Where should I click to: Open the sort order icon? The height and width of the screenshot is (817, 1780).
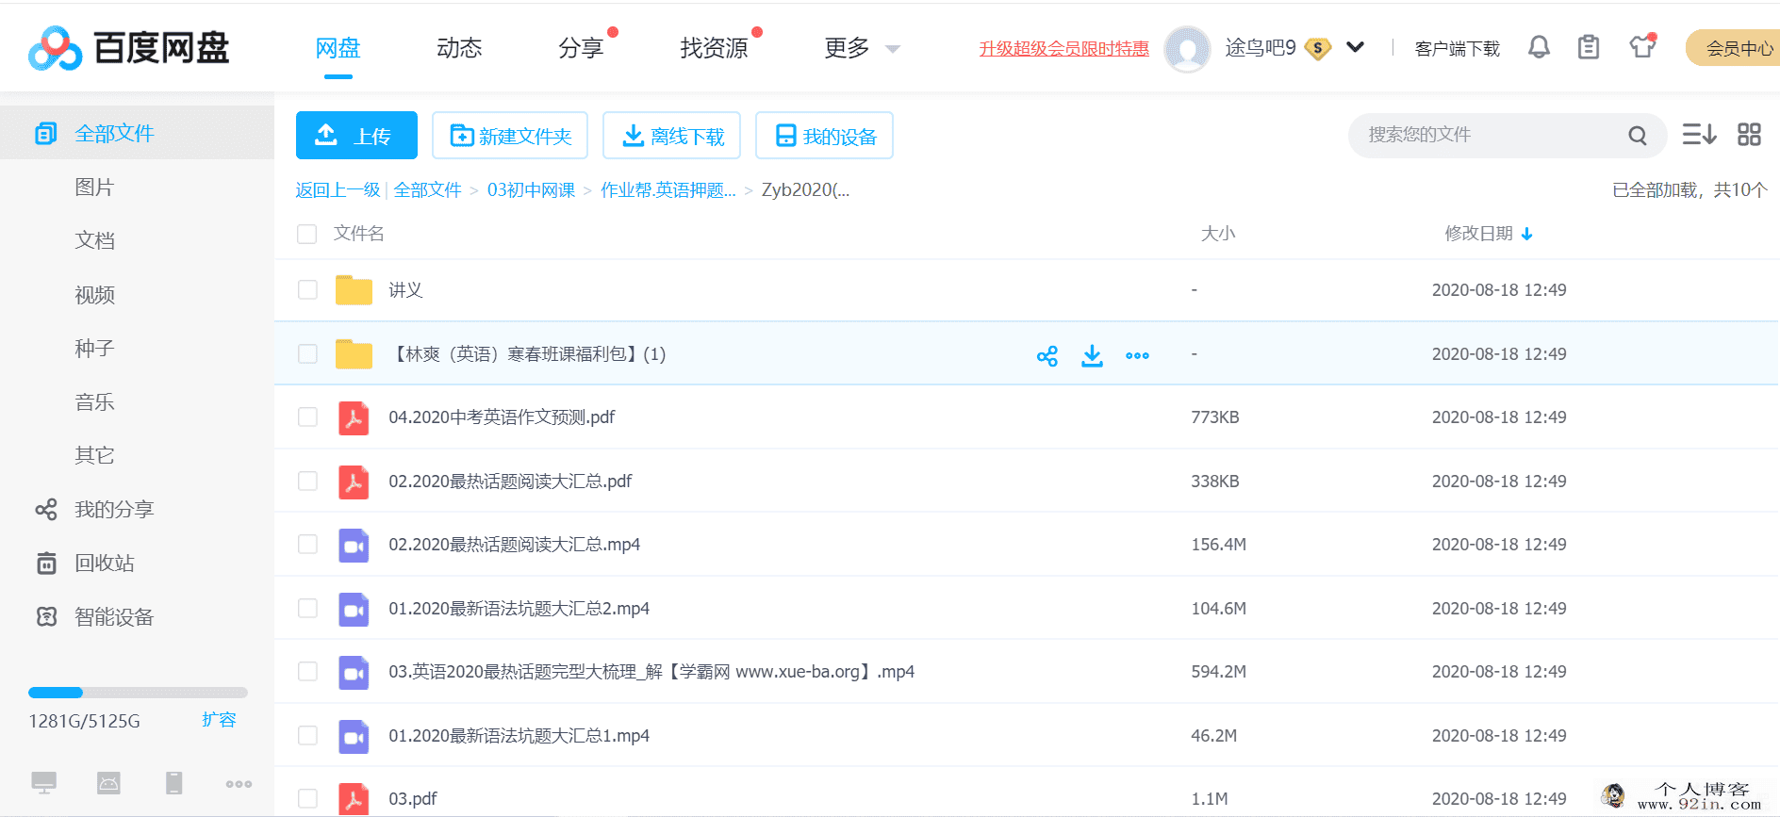click(1699, 135)
